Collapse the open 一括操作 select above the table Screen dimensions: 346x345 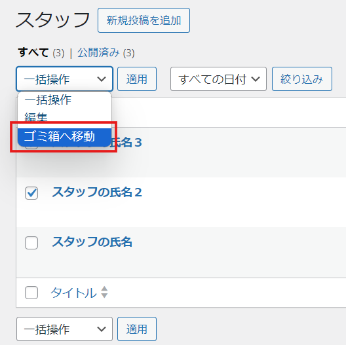(64, 79)
